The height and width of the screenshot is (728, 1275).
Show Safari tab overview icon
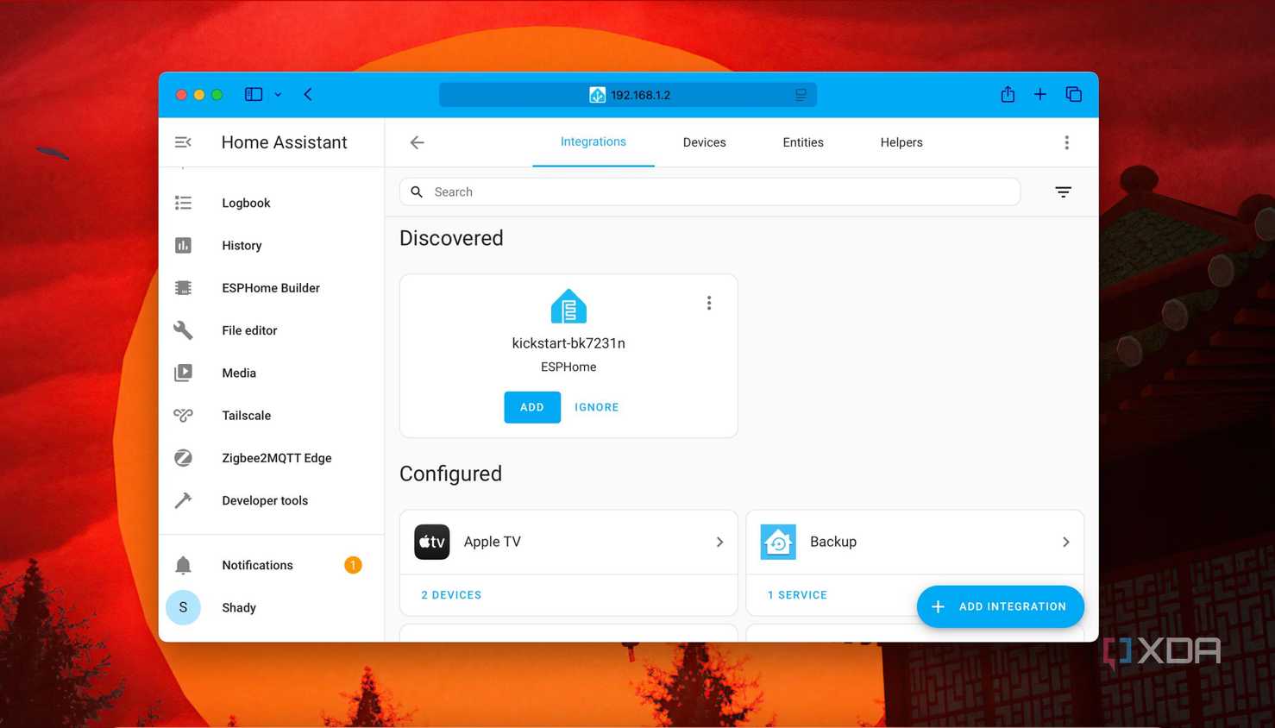tap(1073, 94)
